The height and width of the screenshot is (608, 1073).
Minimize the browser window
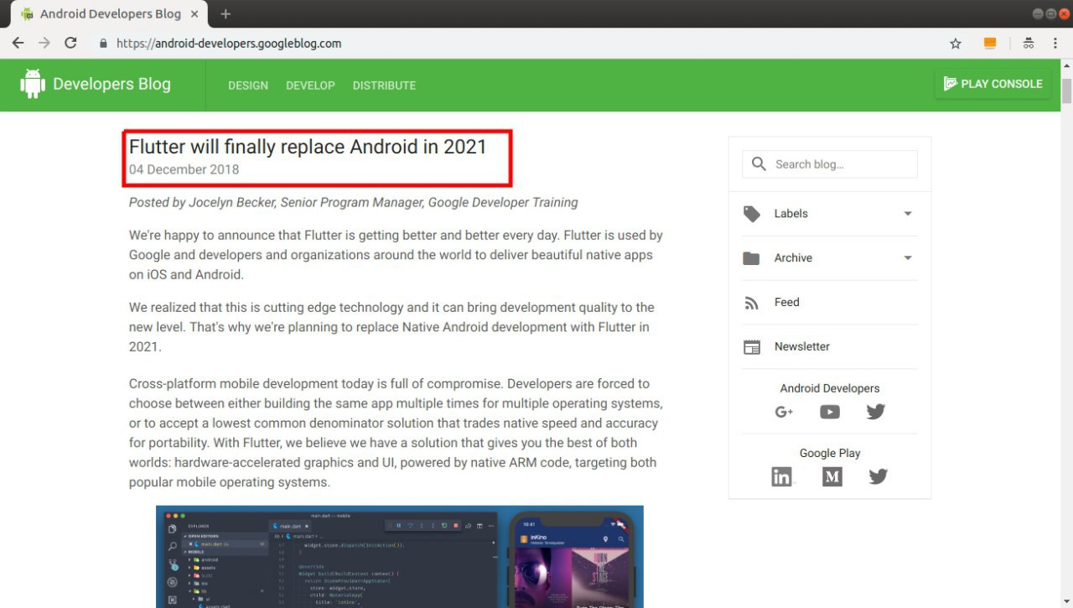[x=1039, y=14]
